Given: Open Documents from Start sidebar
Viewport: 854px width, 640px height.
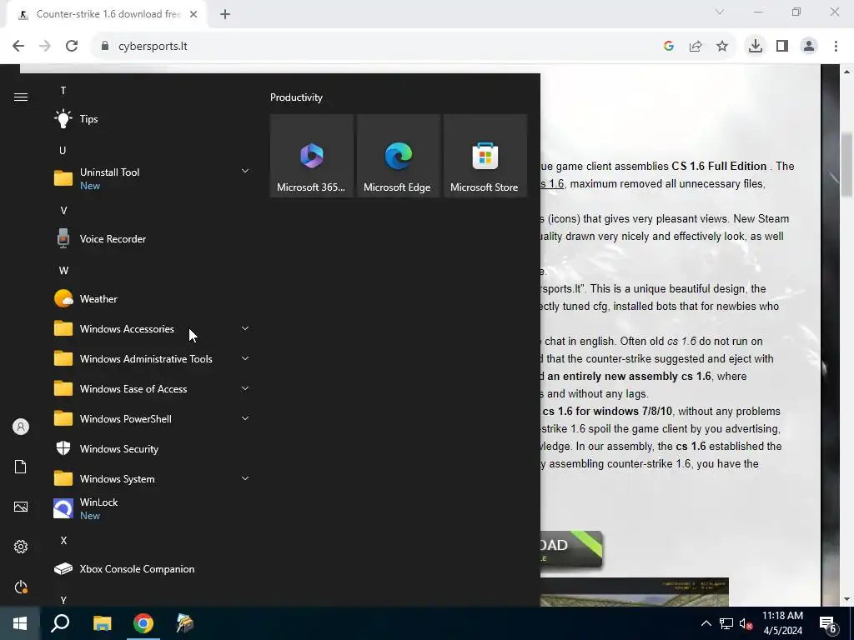Looking at the screenshot, I should (21, 467).
